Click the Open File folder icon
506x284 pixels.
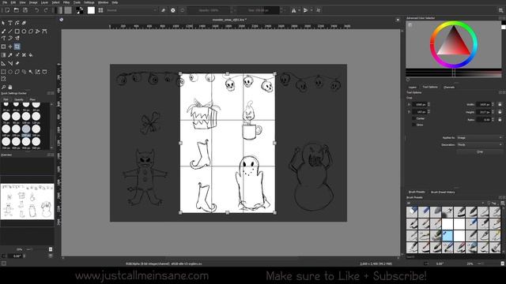coord(16,10)
